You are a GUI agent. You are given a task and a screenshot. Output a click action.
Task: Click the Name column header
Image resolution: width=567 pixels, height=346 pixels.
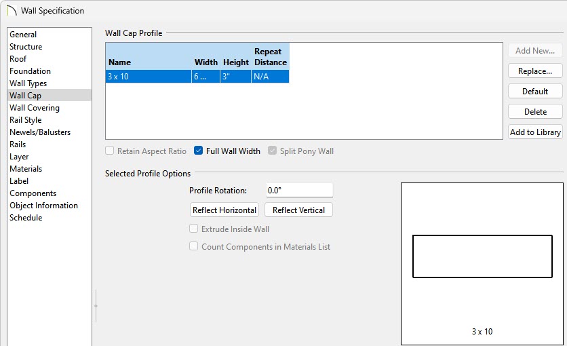(149, 57)
